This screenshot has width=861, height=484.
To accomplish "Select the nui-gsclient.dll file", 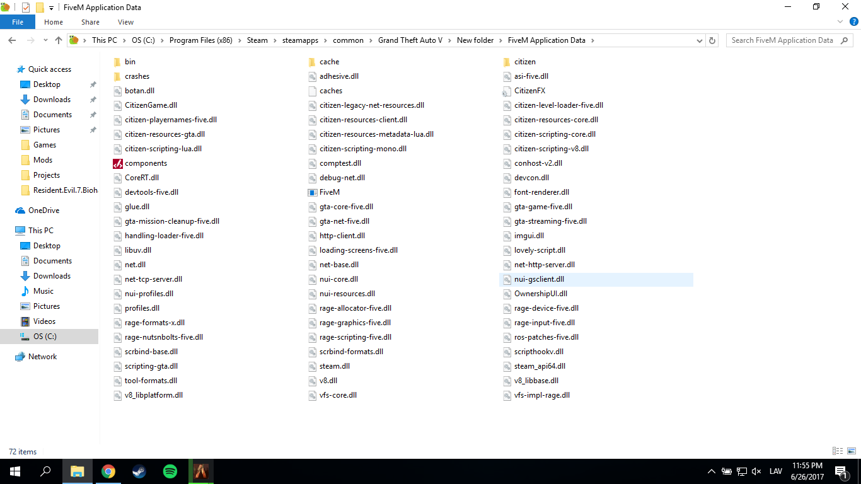I will coord(596,279).
